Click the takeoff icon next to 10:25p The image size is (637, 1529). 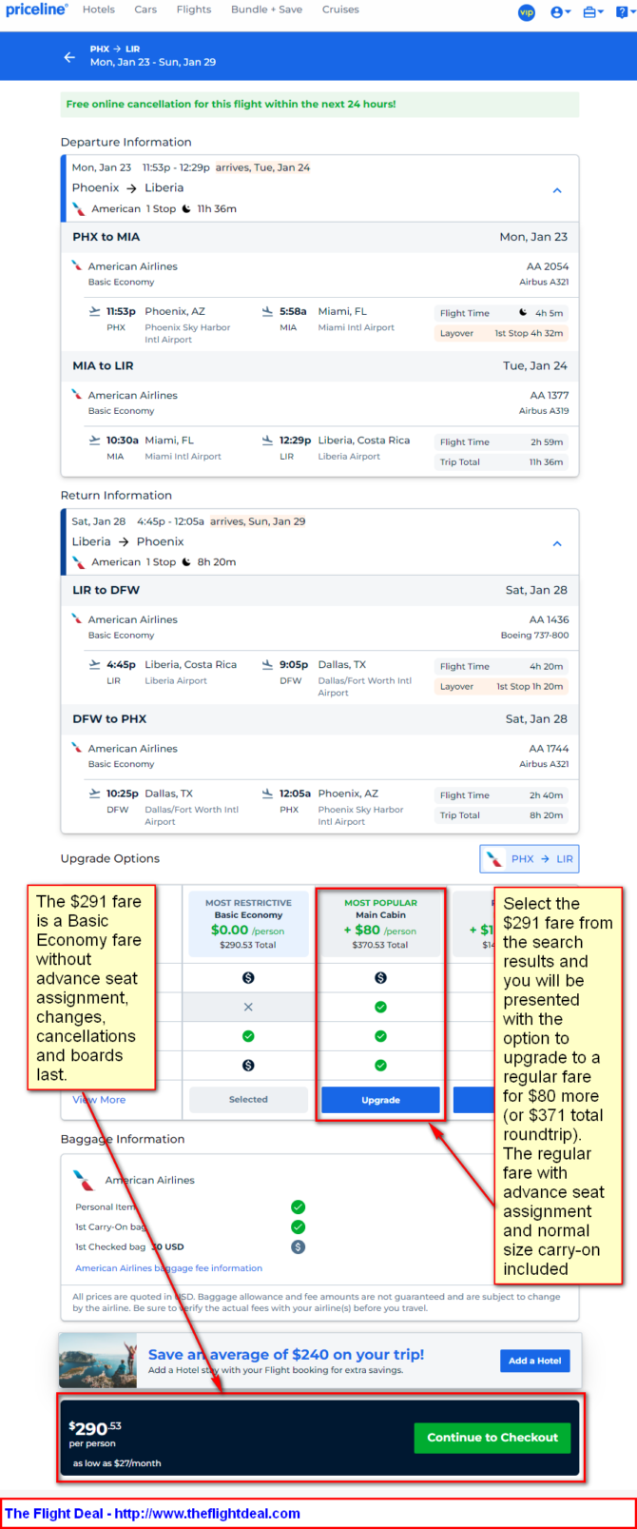click(x=94, y=793)
